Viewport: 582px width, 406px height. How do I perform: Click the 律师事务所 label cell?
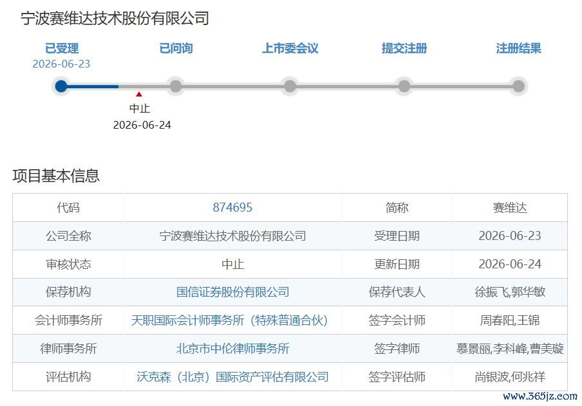[x=68, y=349]
